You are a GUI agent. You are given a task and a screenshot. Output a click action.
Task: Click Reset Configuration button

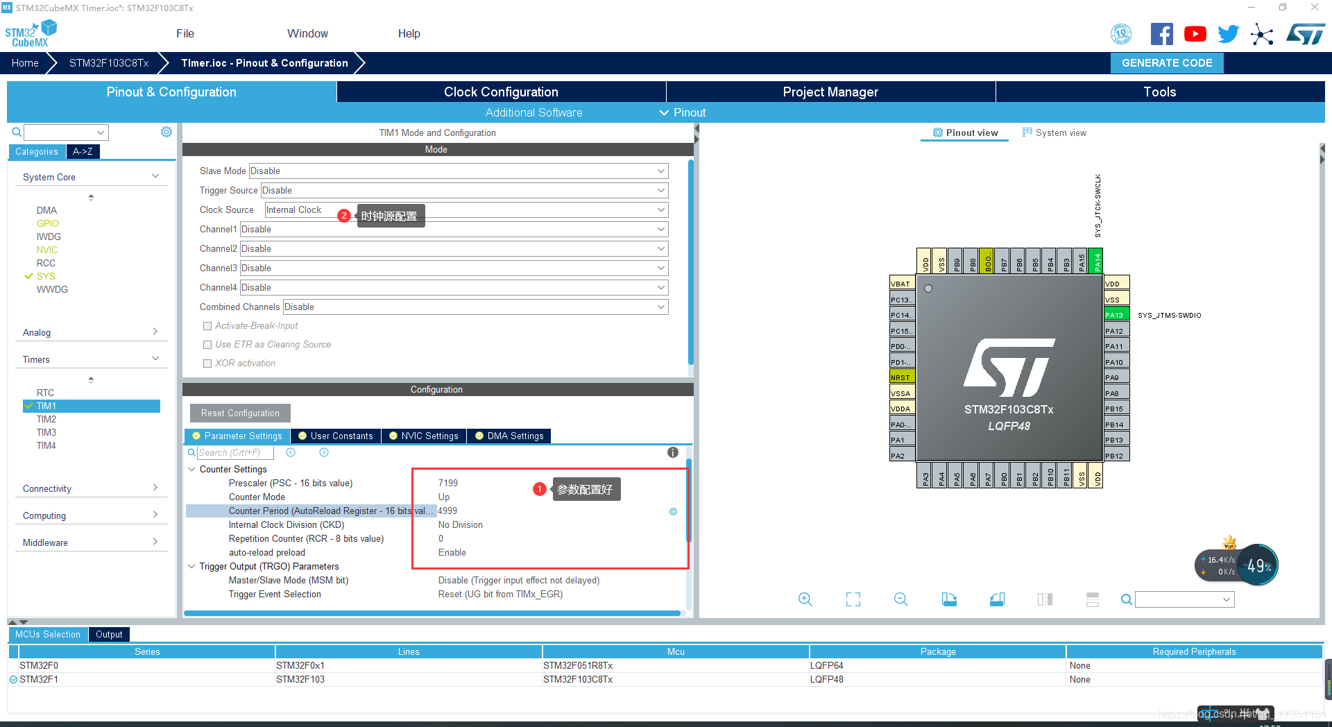(240, 413)
